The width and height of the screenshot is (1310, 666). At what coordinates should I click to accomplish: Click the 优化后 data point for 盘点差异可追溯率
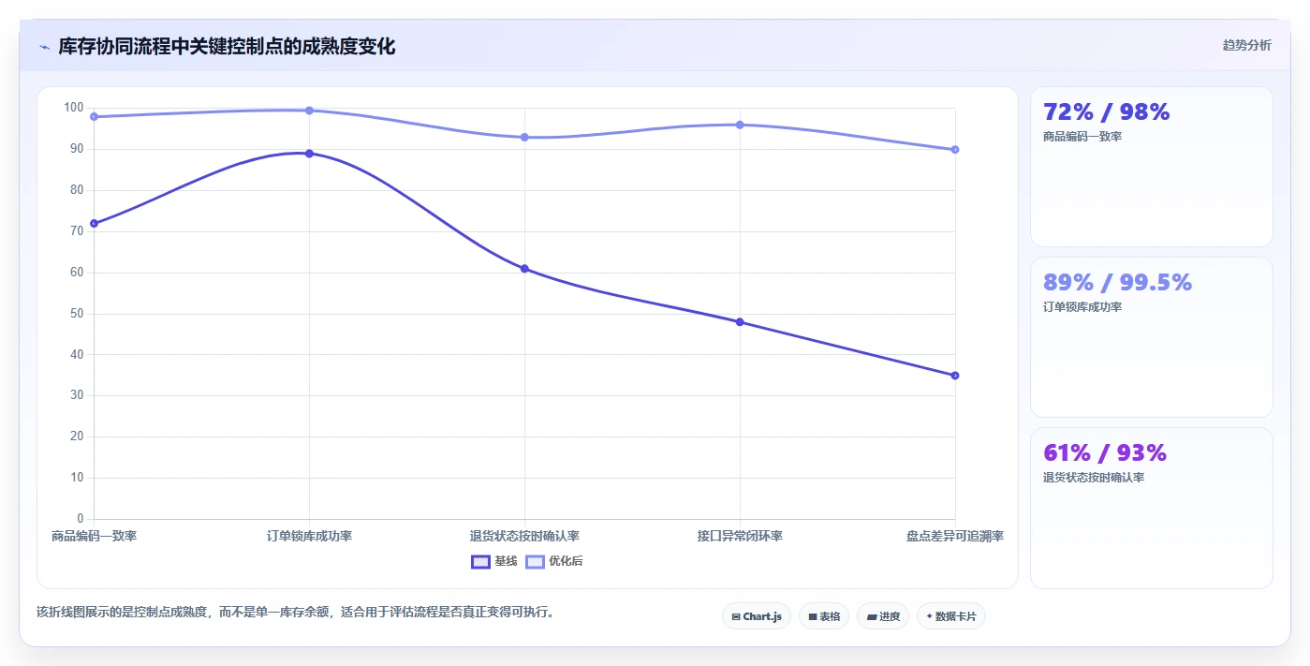[x=955, y=150]
